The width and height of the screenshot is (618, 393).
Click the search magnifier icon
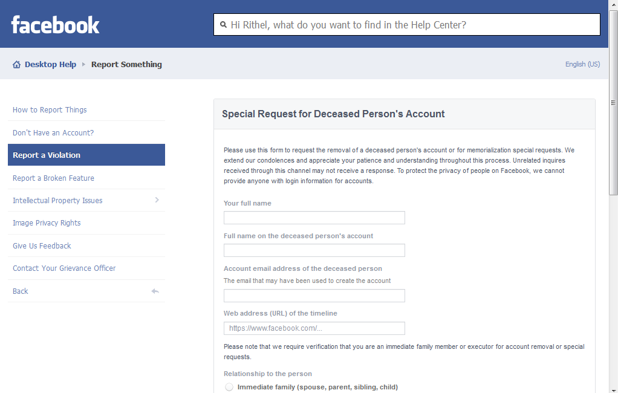click(x=224, y=25)
